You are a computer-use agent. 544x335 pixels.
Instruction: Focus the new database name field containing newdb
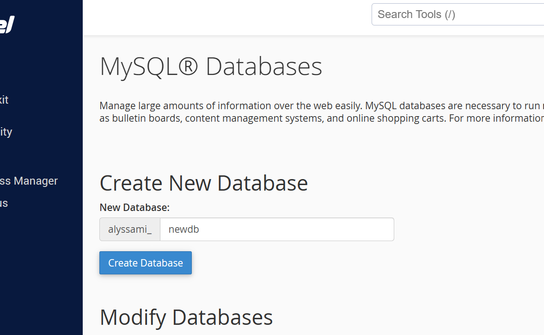pyautogui.click(x=277, y=229)
